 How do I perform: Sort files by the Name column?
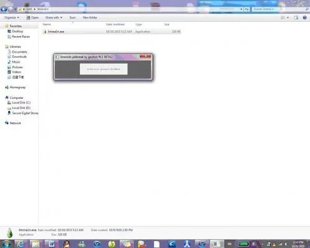[x=47, y=24]
